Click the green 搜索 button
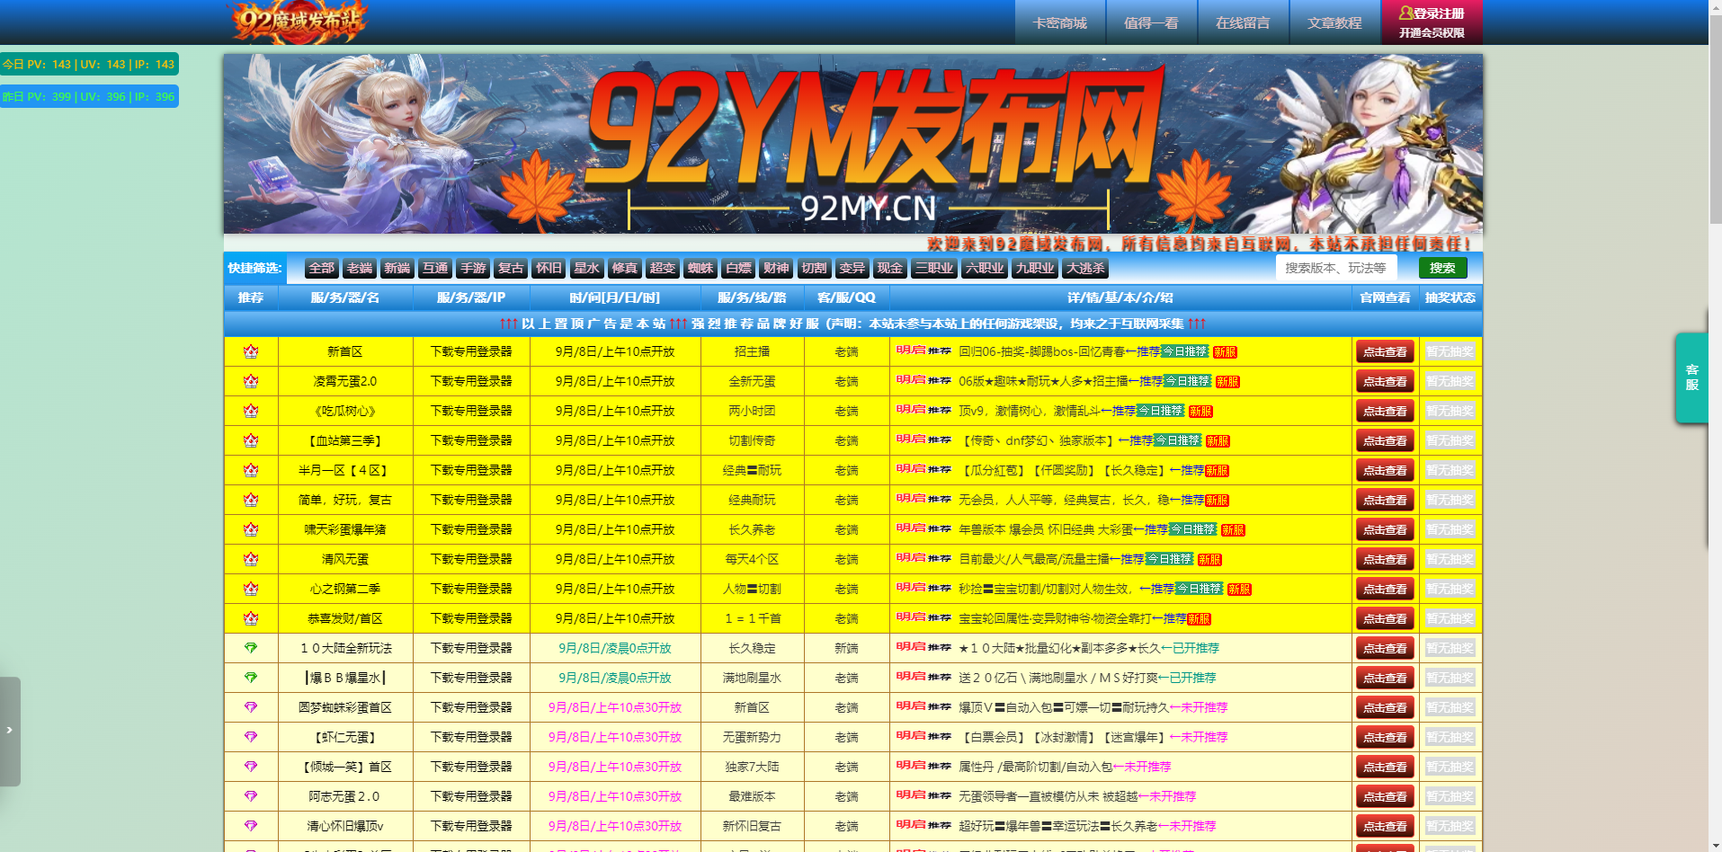 [x=1442, y=268]
